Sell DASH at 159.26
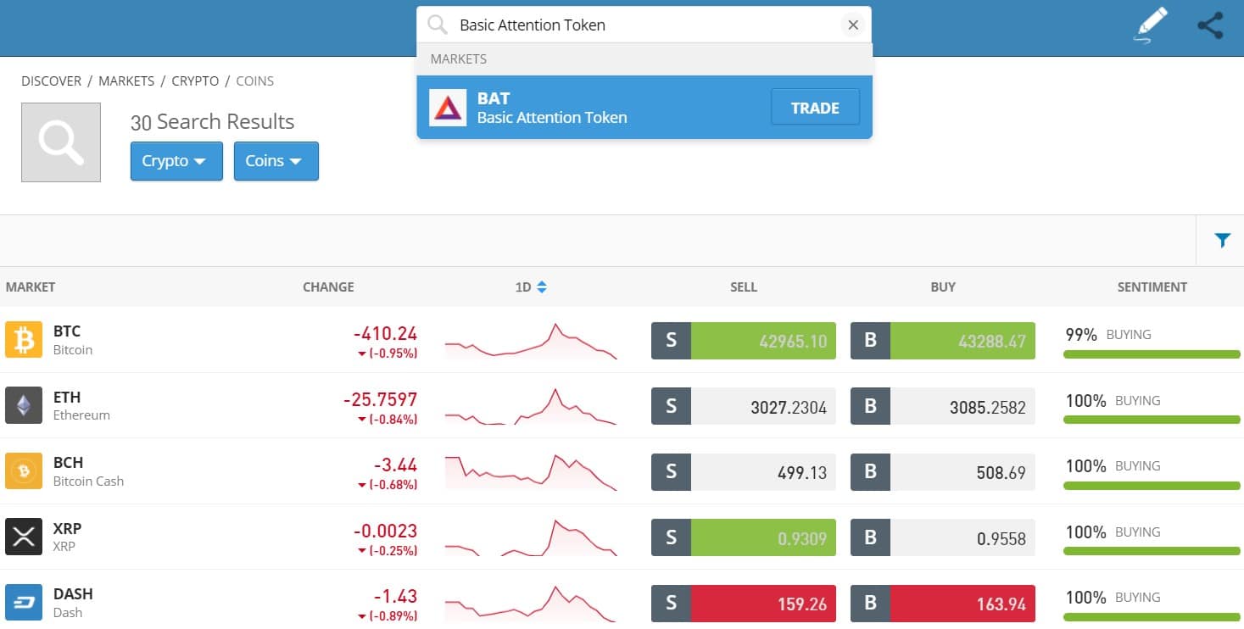This screenshot has height=629, width=1244. [764, 604]
